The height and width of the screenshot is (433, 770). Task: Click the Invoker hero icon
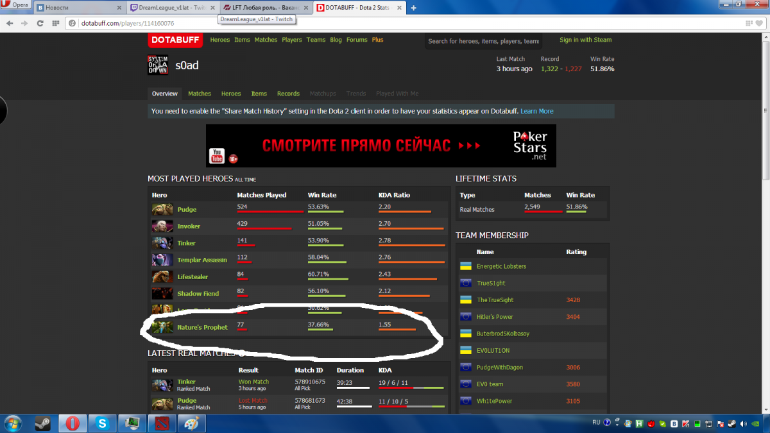tap(162, 226)
